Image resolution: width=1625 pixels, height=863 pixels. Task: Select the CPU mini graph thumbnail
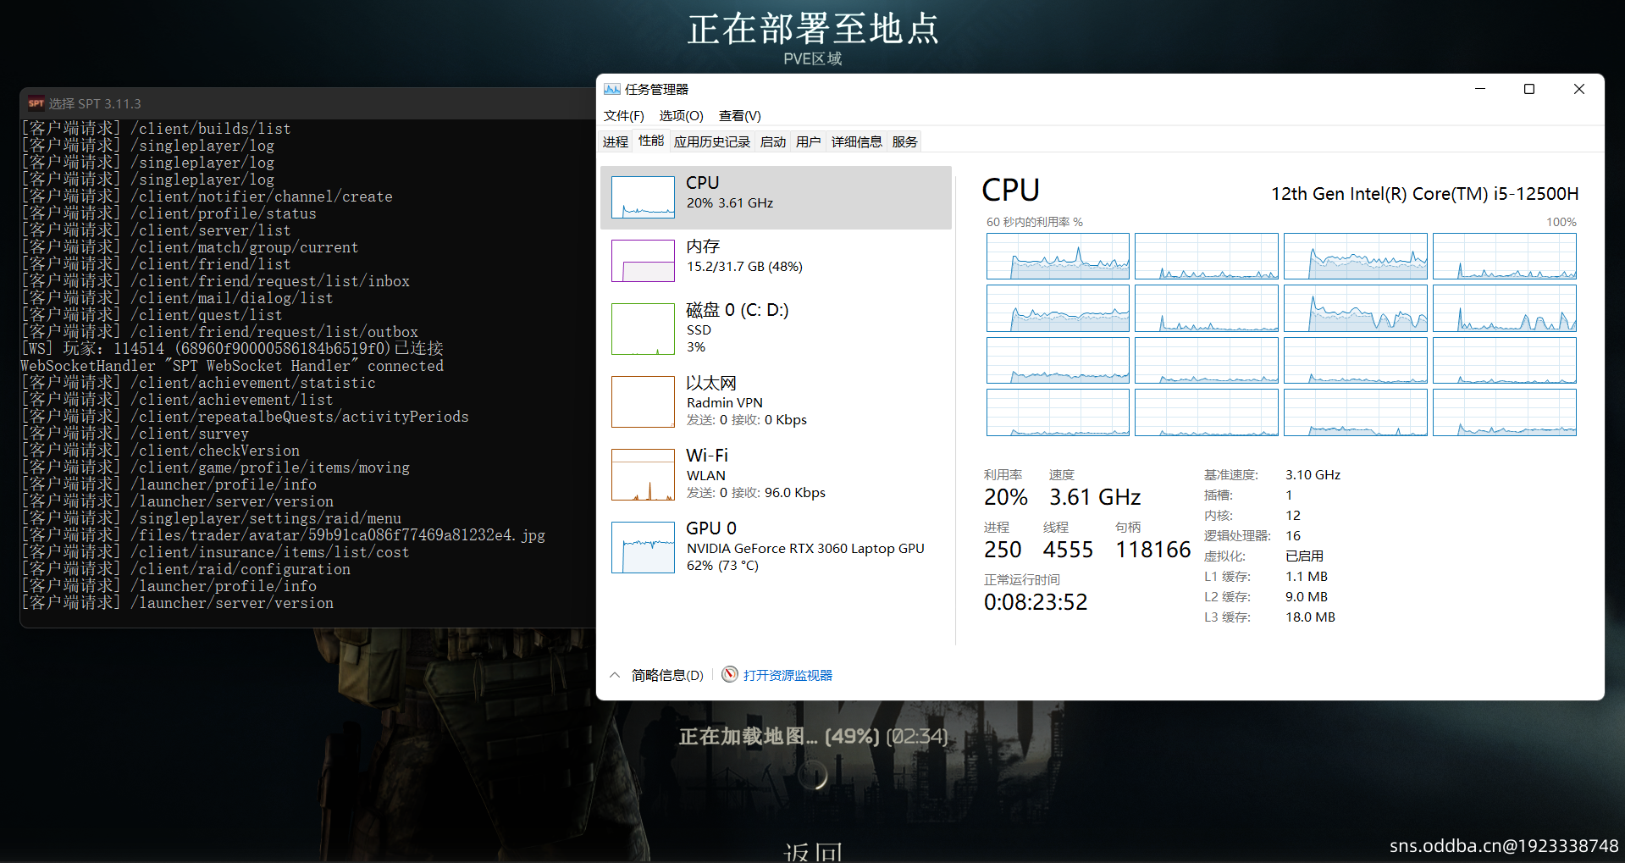[x=643, y=197]
